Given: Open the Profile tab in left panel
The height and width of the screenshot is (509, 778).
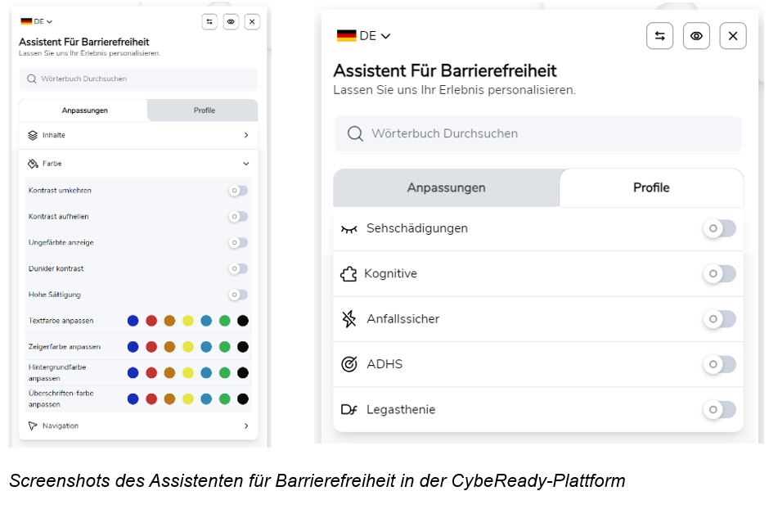Looking at the screenshot, I should 204,110.
